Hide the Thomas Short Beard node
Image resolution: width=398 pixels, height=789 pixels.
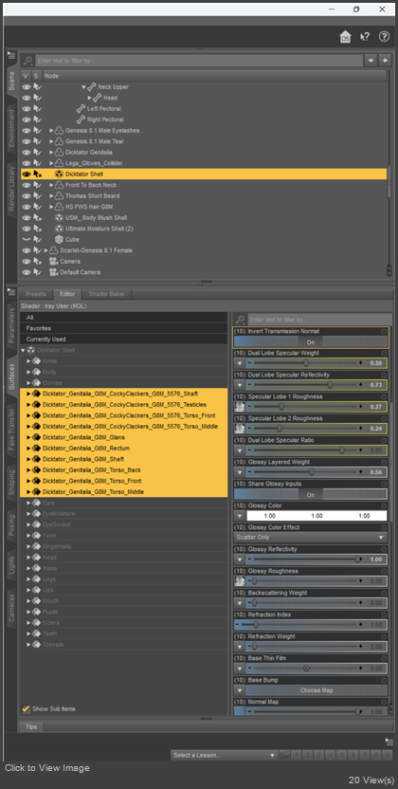(27, 195)
